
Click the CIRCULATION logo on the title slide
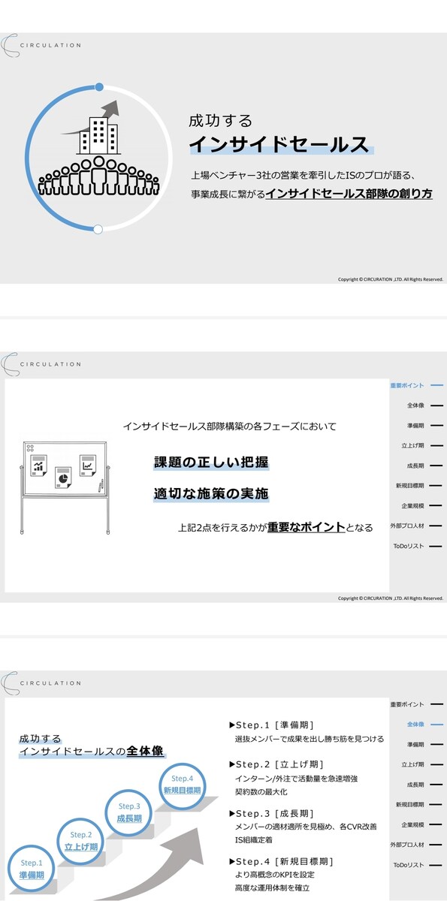(x=41, y=45)
